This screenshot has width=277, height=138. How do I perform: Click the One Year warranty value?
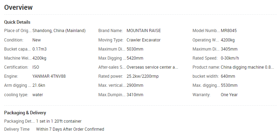pyautogui.click(x=229, y=95)
